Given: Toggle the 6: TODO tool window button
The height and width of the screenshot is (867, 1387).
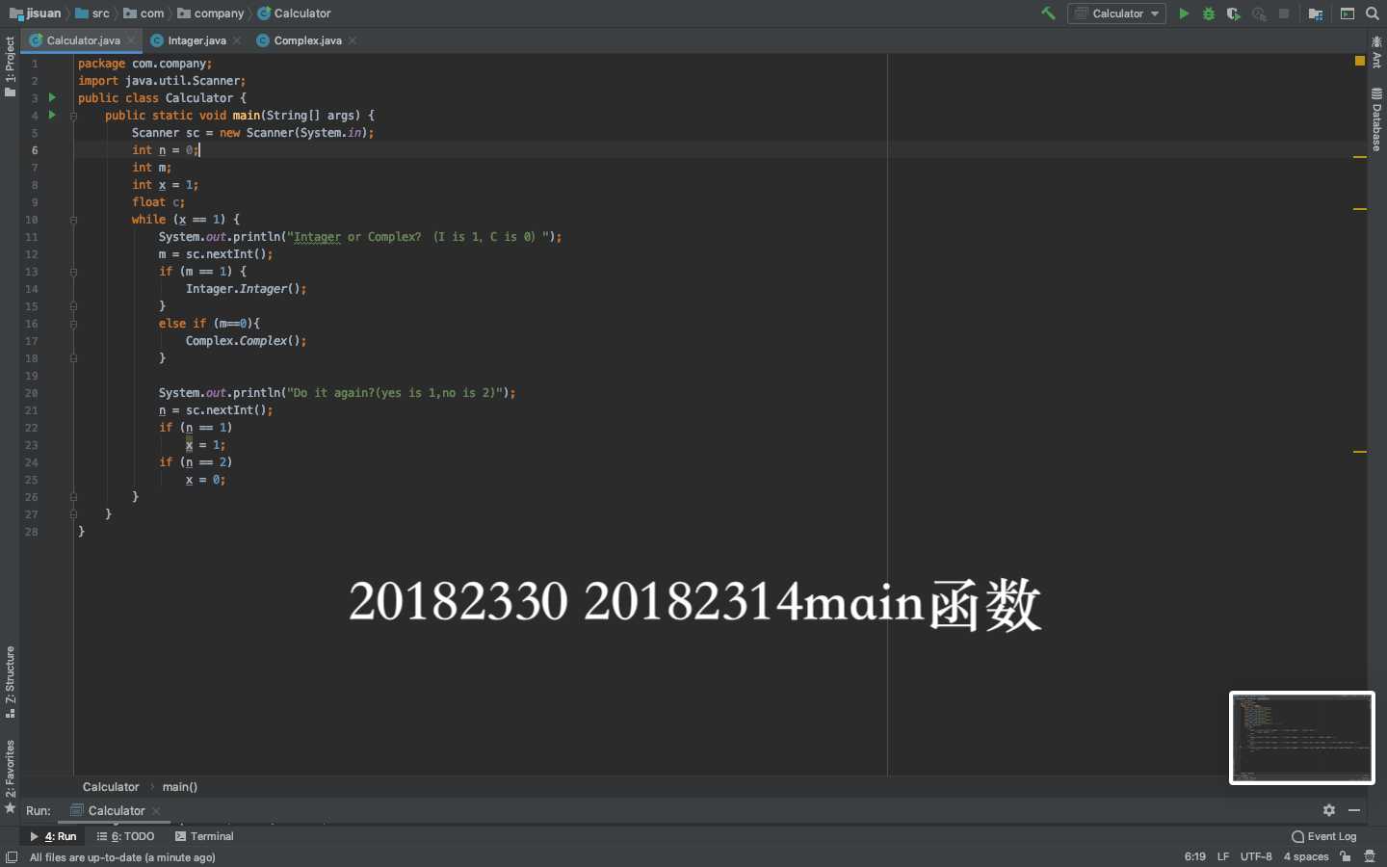Looking at the screenshot, I should 126,836.
